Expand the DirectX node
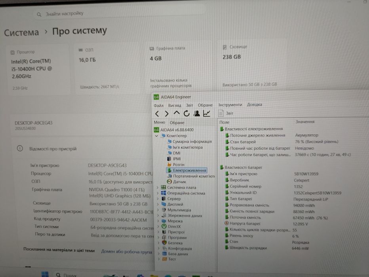This screenshot has width=369, height=277. click(x=158, y=226)
